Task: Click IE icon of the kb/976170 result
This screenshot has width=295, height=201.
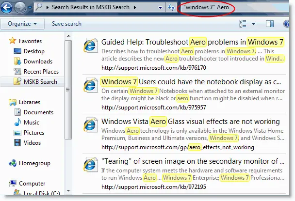Action: coord(91,46)
